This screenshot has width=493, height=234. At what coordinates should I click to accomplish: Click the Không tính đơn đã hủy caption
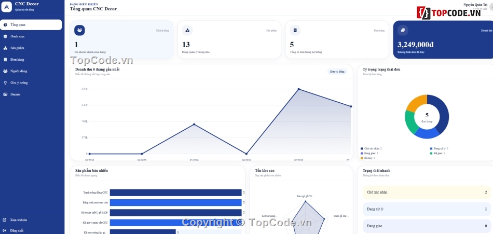pos(411,52)
